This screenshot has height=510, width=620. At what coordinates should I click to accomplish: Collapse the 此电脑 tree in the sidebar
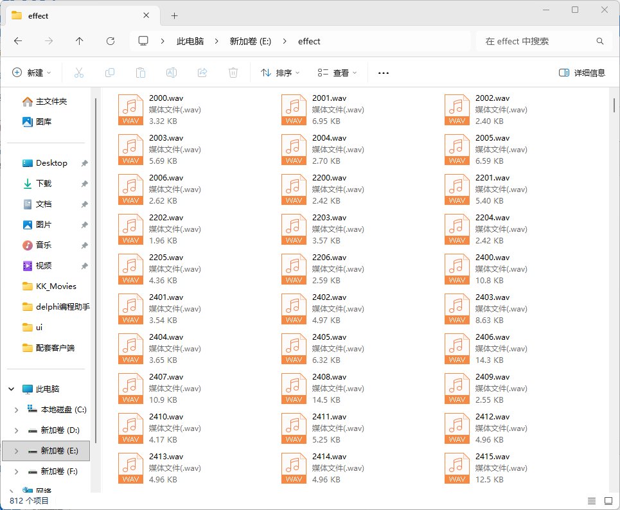pyautogui.click(x=11, y=389)
